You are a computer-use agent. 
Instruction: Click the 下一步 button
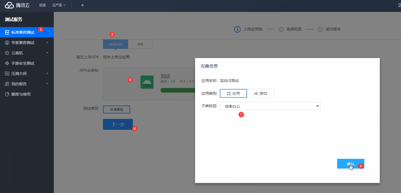[x=118, y=124]
